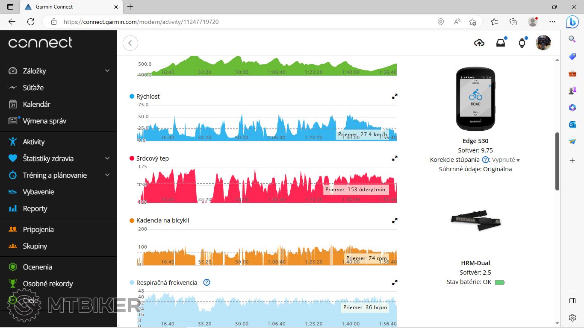Click the back arrow circle button

click(x=130, y=43)
